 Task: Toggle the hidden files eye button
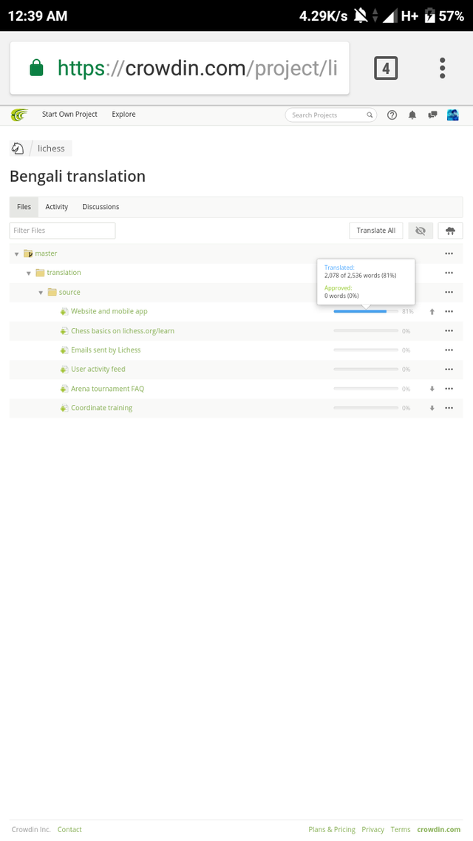pos(421,231)
